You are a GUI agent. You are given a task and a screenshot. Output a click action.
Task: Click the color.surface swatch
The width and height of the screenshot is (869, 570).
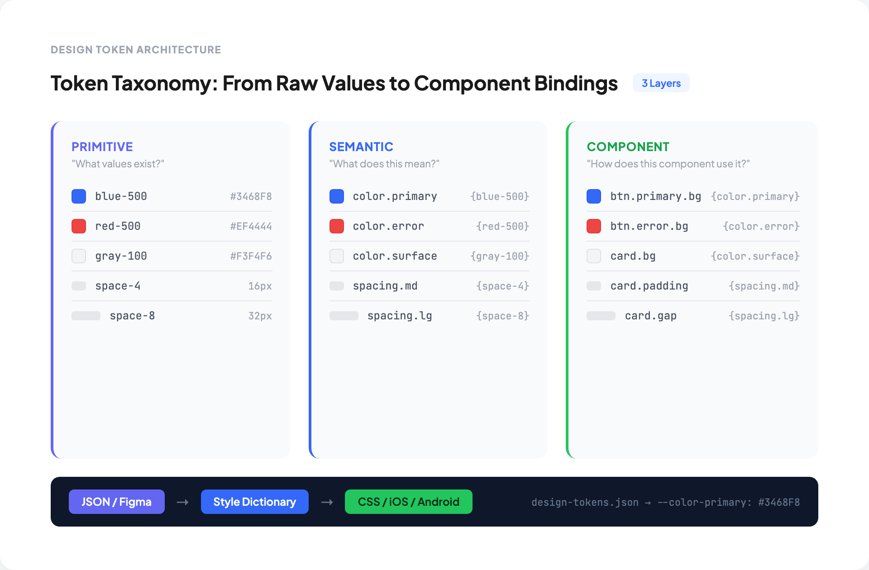(x=337, y=256)
